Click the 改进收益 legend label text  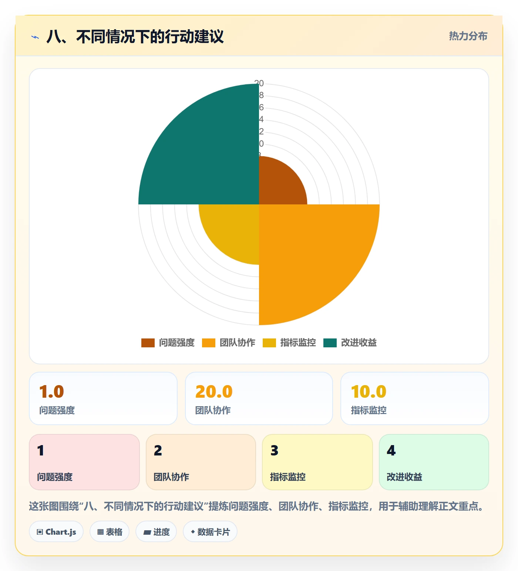point(359,343)
